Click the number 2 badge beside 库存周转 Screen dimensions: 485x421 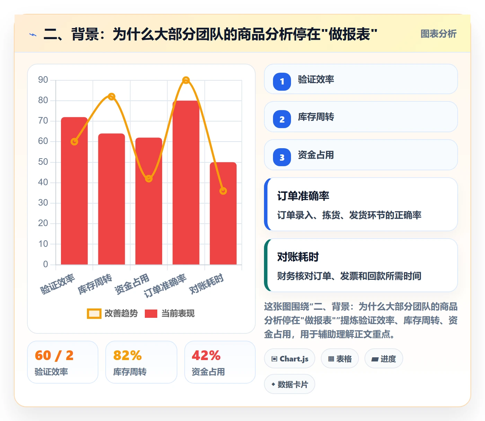point(282,119)
